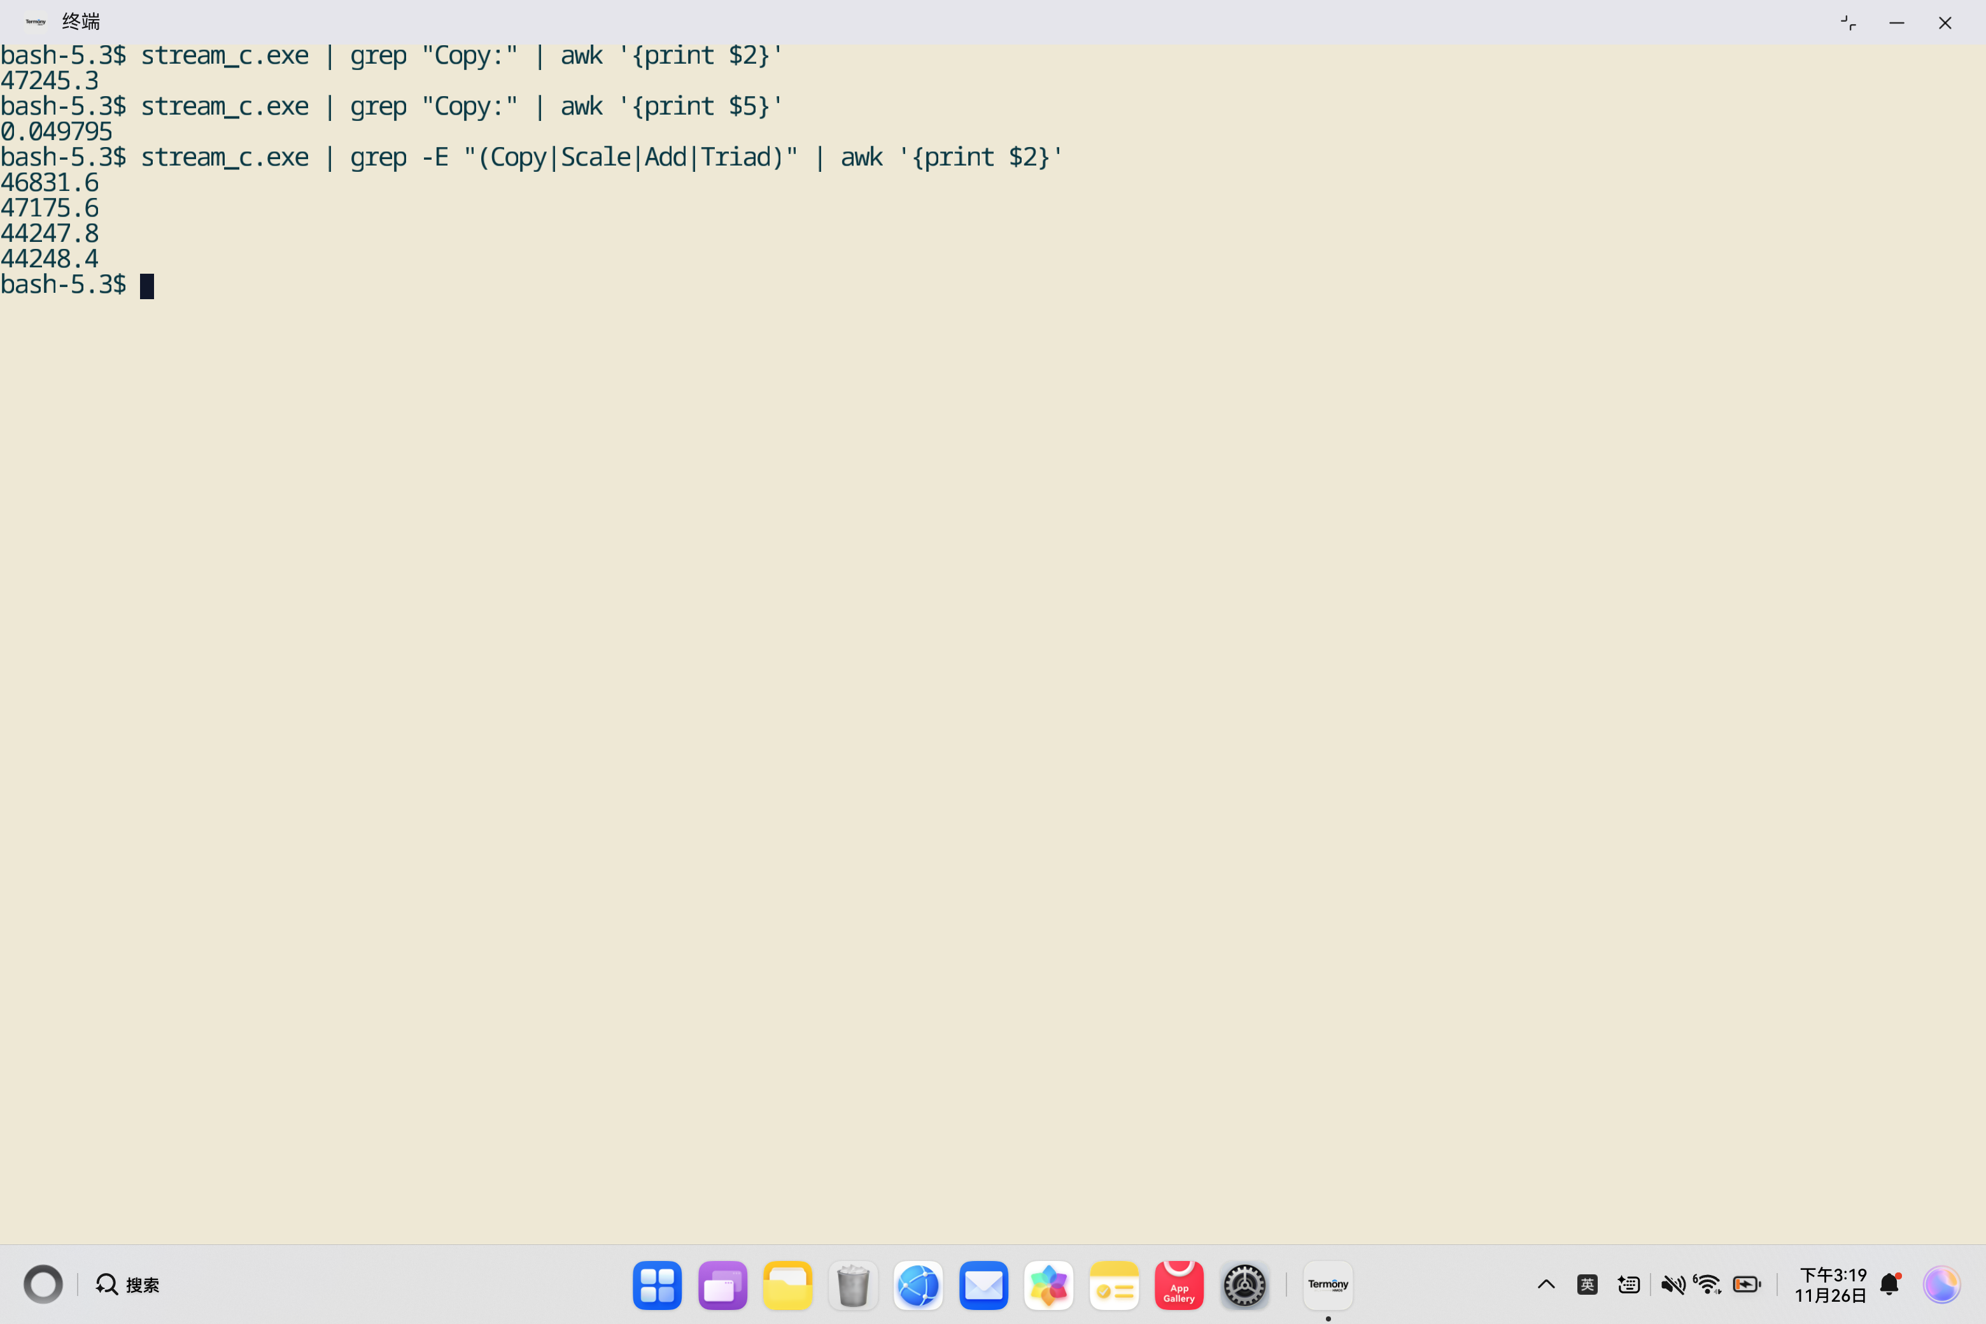The height and width of the screenshot is (1324, 1986).
Task: Open the Files folder app
Action: [x=787, y=1285]
